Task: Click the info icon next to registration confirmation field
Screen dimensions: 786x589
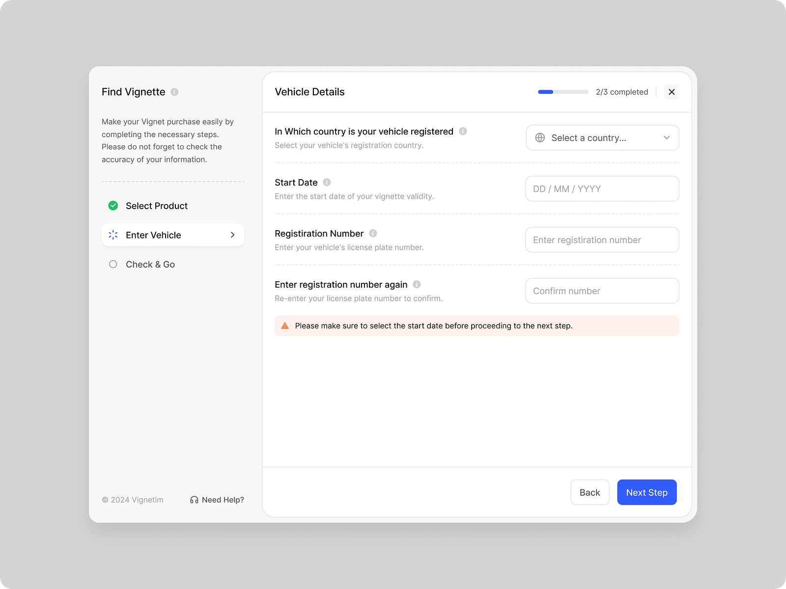Action: [417, 284]
